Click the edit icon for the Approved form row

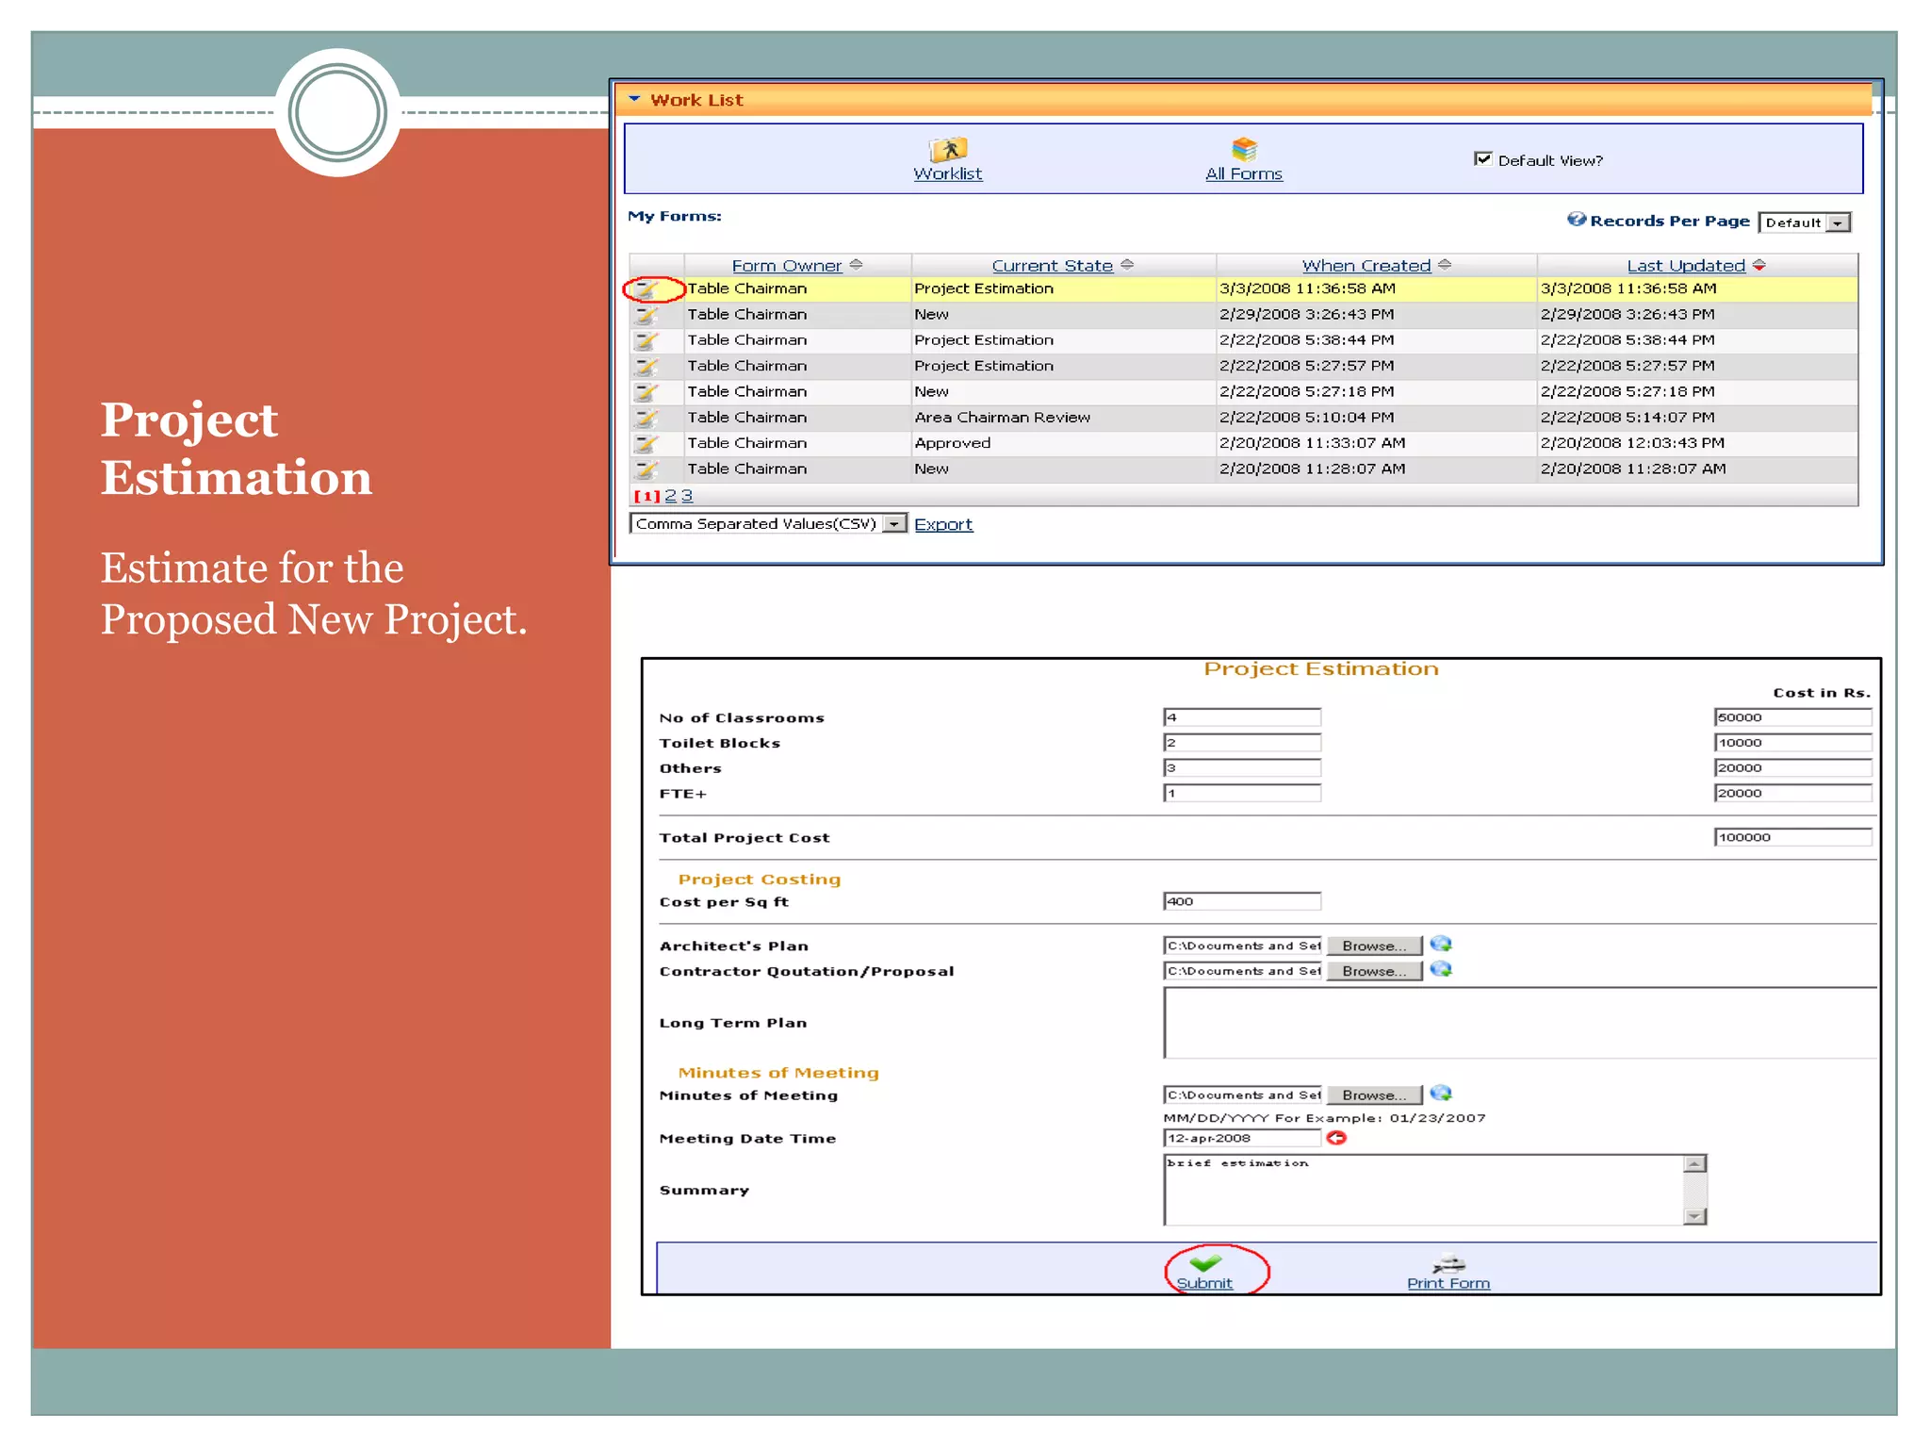pyautogui.click(x=646, y=443)
